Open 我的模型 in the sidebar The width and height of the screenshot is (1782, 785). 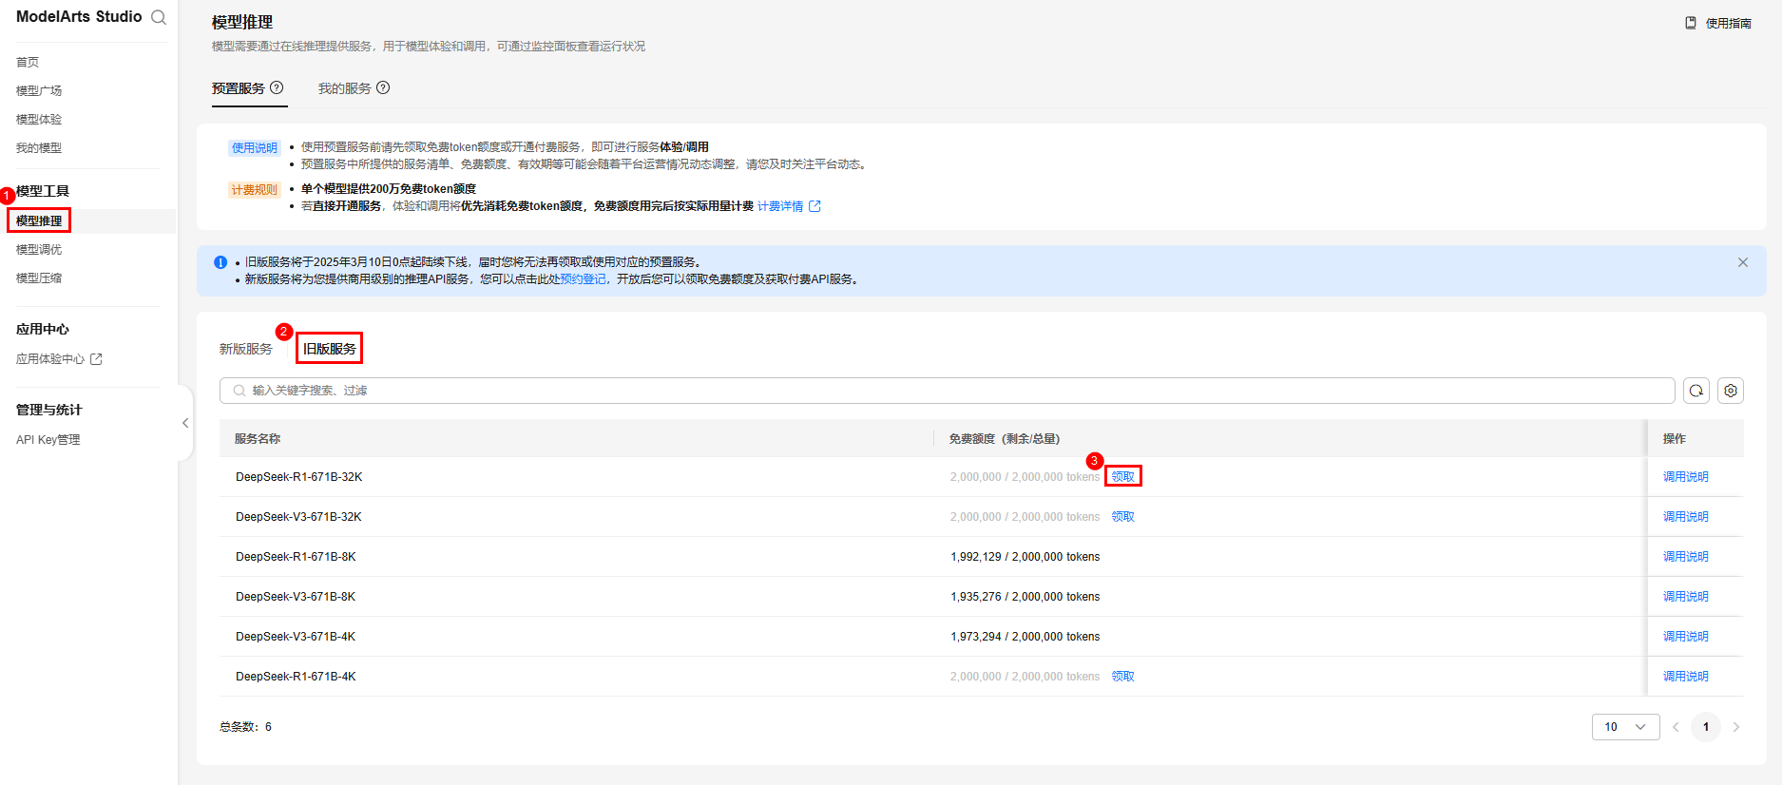pos(39,147)
